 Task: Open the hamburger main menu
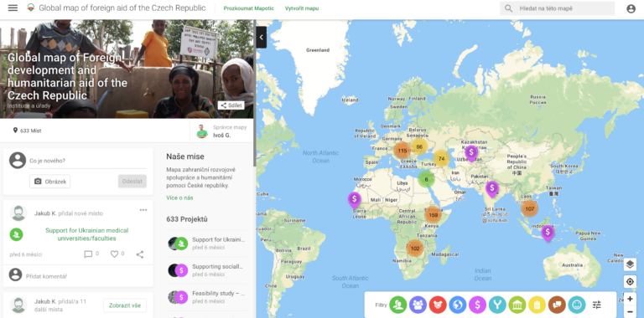pos(13,8)
